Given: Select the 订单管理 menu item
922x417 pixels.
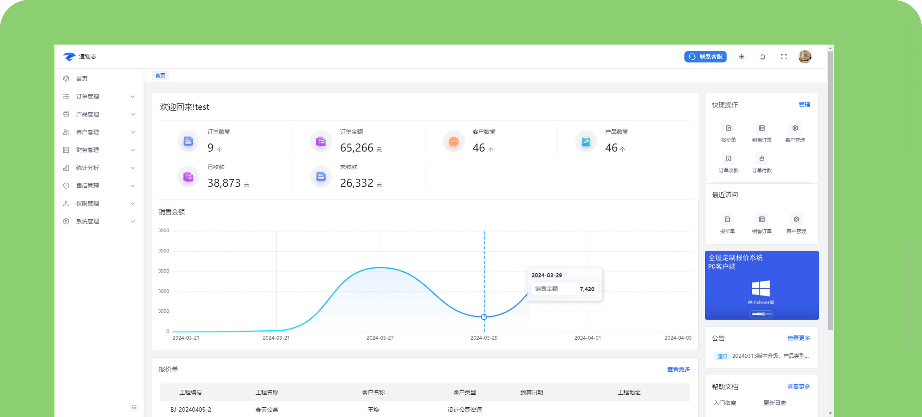Looking at the screenshot, I should pyautogui.click(x=99, y=96).
